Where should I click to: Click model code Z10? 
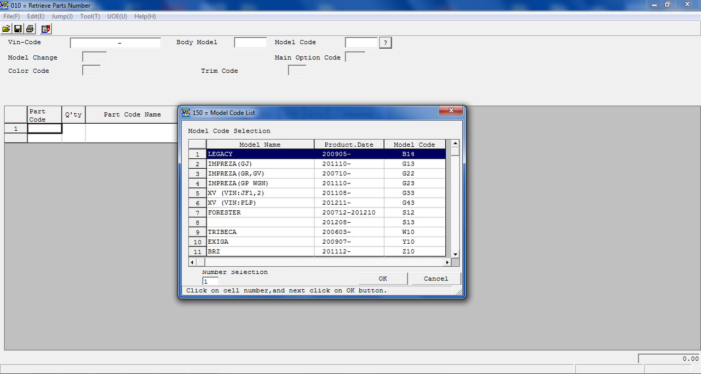[x=408, y=251]
